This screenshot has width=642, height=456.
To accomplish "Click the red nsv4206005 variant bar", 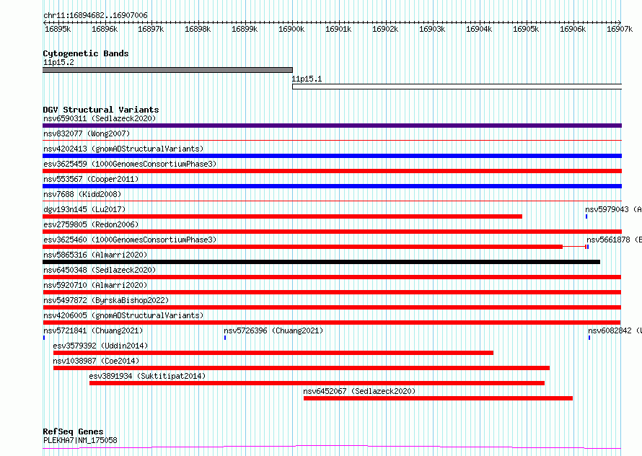I will [332, 323].
